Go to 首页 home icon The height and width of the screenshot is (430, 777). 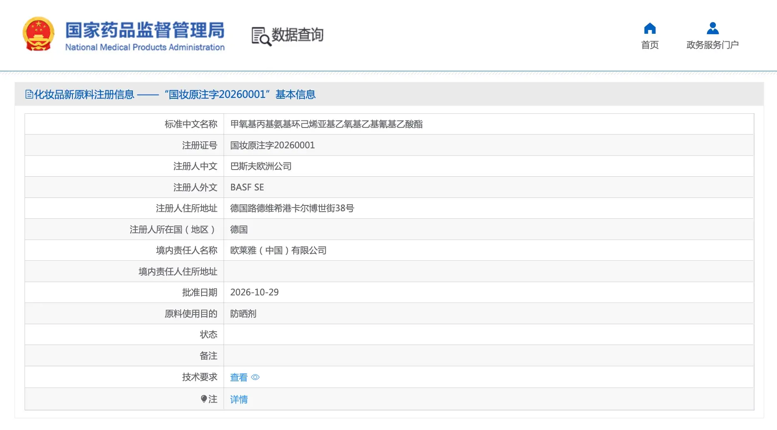pos(650,28)
